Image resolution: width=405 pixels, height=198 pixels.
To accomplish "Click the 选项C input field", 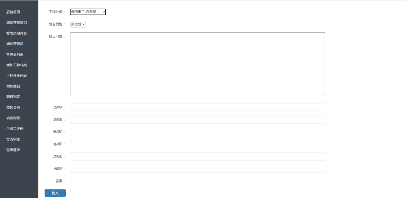I will pos(197,132).
